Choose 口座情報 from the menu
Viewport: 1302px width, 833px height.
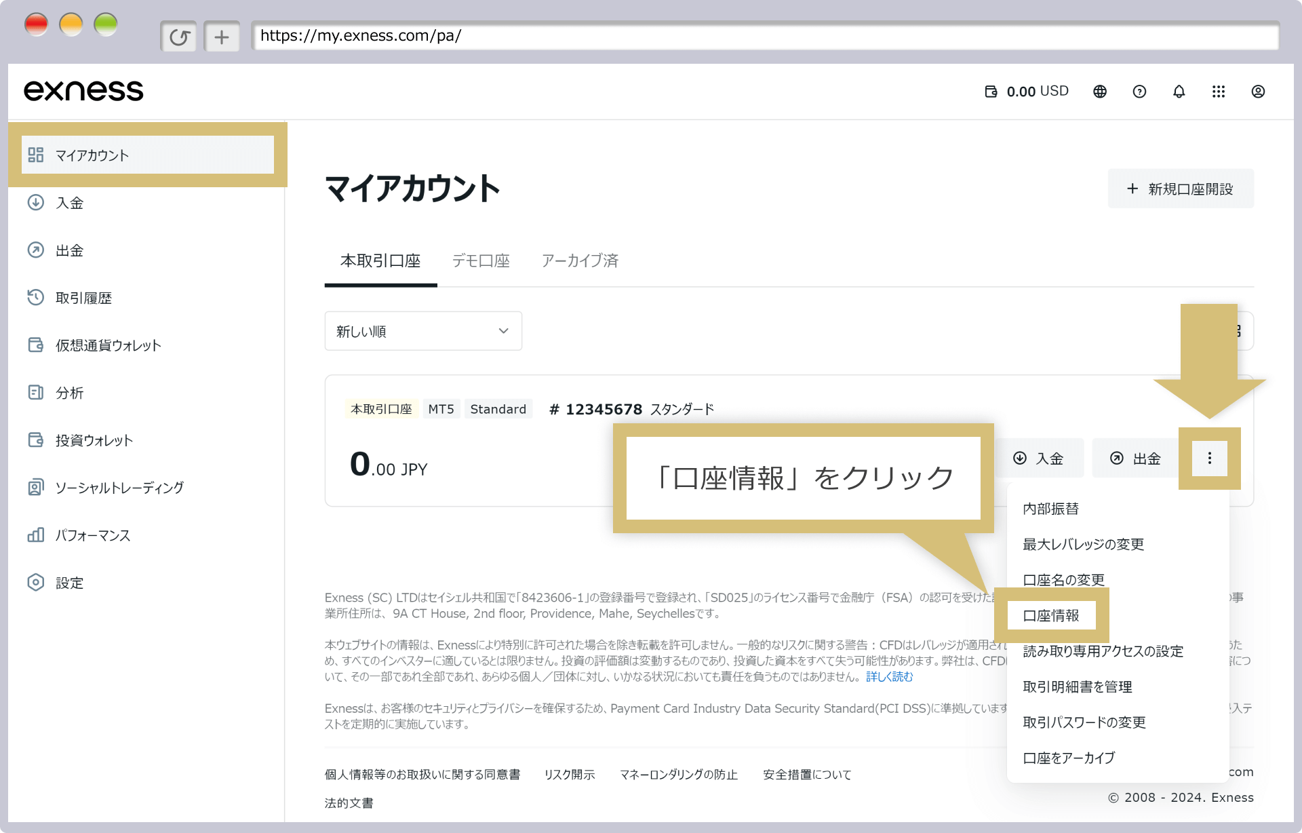(x=1051, y=615)
